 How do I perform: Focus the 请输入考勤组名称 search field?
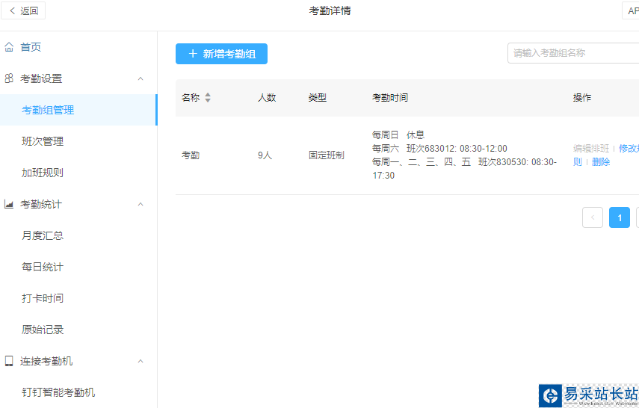click(572, 53)
